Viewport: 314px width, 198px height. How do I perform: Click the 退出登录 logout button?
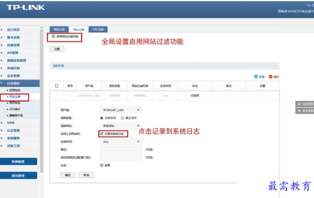coord(18,175)
